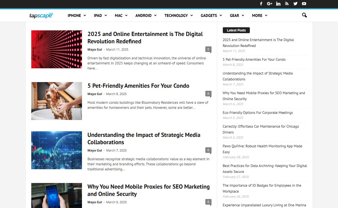Open sidebar link '2025 and Online Entertainment'
This screenshot has height=208, width=338.
coord(258,43)
